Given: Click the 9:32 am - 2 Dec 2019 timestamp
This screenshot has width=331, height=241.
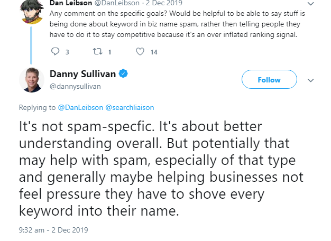Looking at the screenshot, I should [x=52, y=229].
